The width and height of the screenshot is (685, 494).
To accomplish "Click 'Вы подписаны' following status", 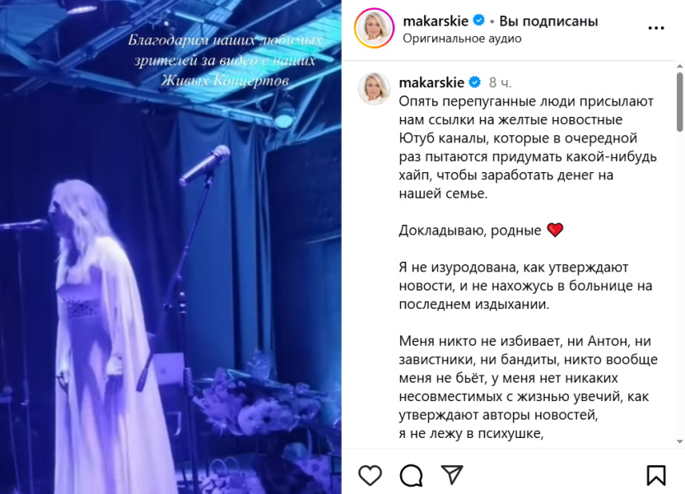I will [x=548, y=21].
